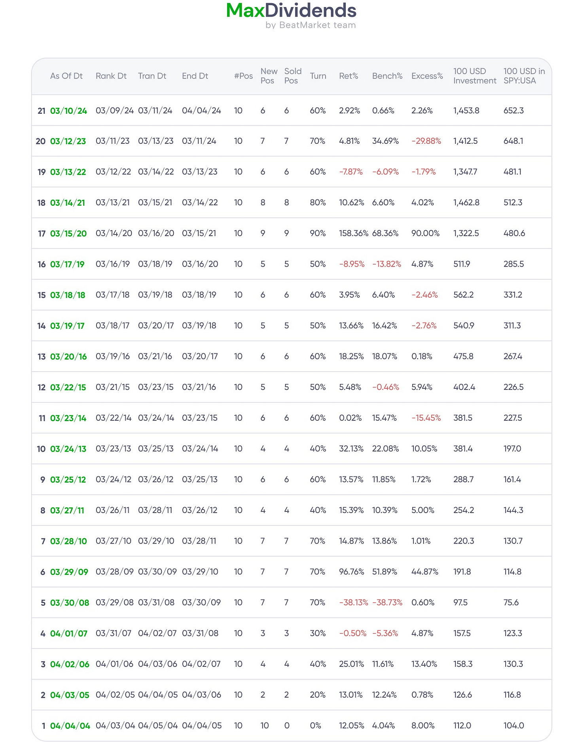Click the return value 158.36%
This screenshot has width=576, height=744.
pyautogui.click(x=354, y=233)
